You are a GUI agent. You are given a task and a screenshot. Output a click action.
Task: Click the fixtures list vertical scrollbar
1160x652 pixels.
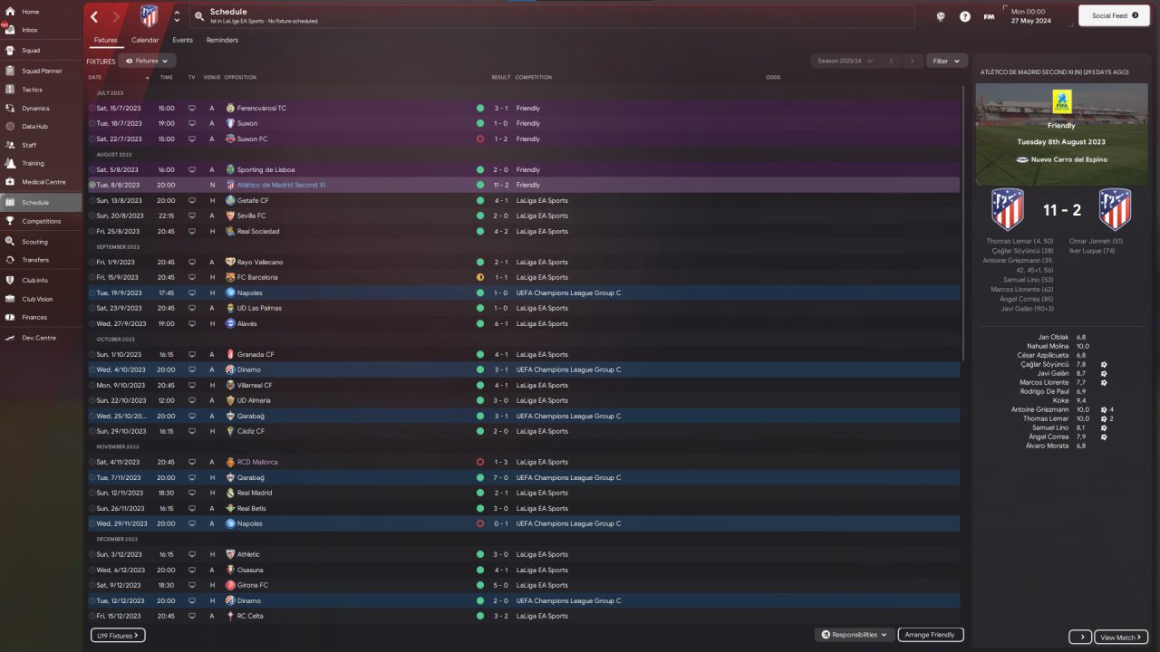(x=962, y=222)
